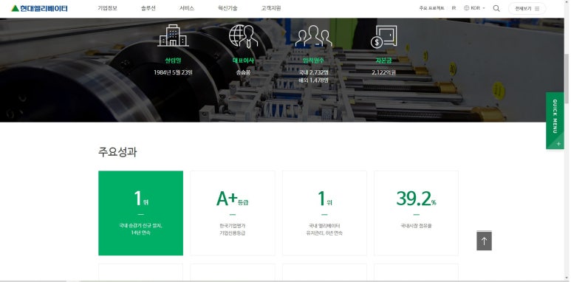Click the Hyundai Elevator logo
571x282 pixels.
(39, 8)
